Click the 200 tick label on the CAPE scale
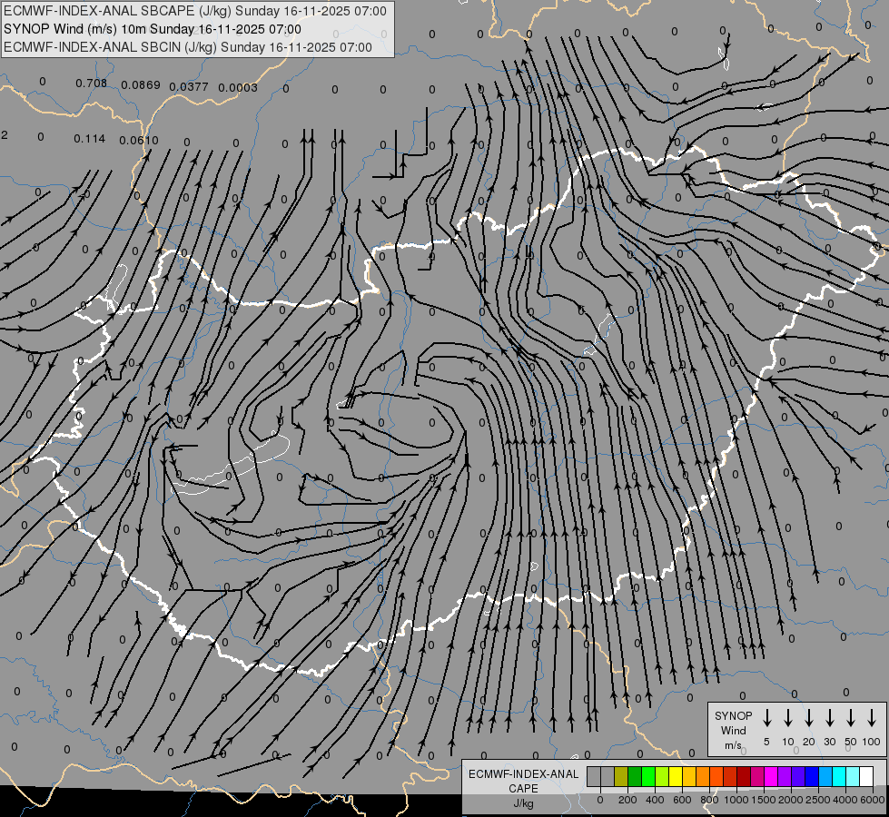Image resolution: width=889 pixels, height=817 pixels. (x=627, y=800)
